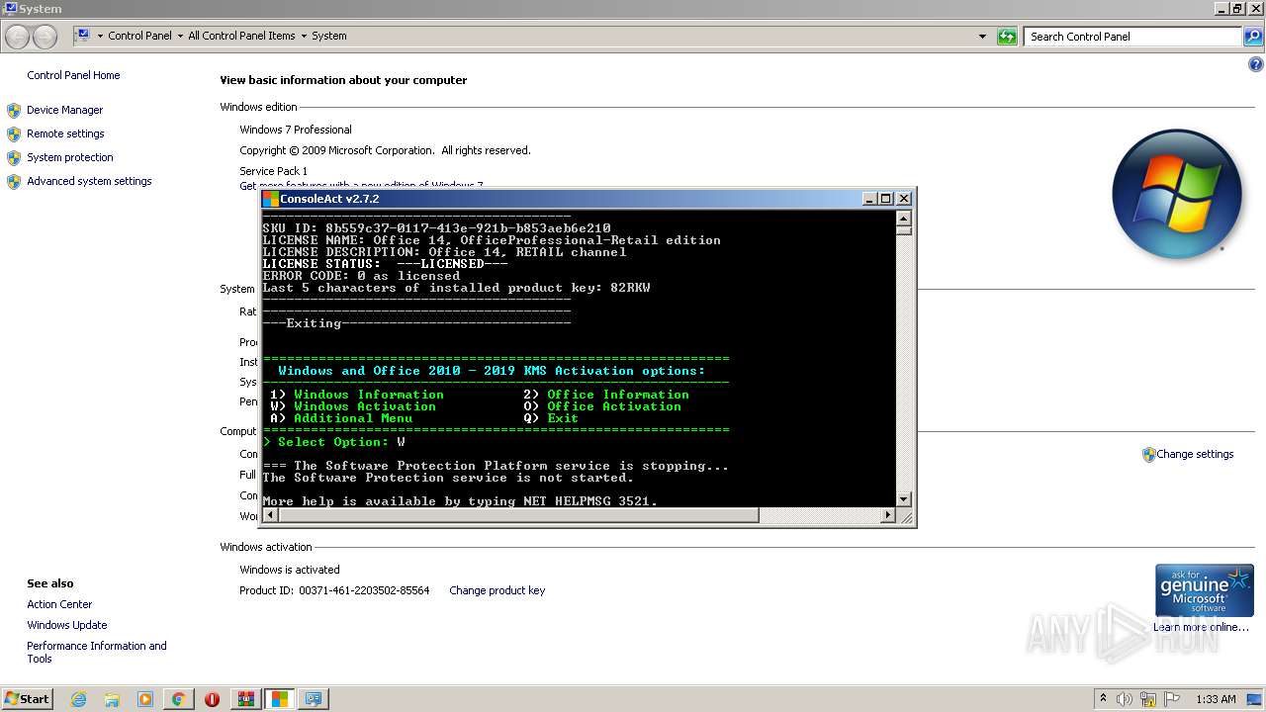Viewport: 1266px width, 712px height.
Task: Click the refresh address bar button
Action: point(1007,37)
